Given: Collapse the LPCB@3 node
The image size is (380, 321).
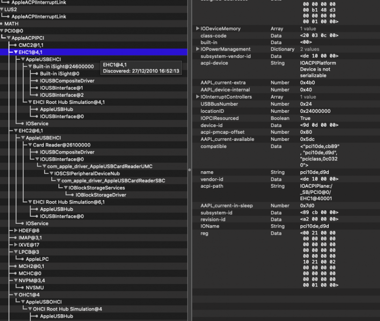Looking at the screenshot, I should [x=9, y=252].
